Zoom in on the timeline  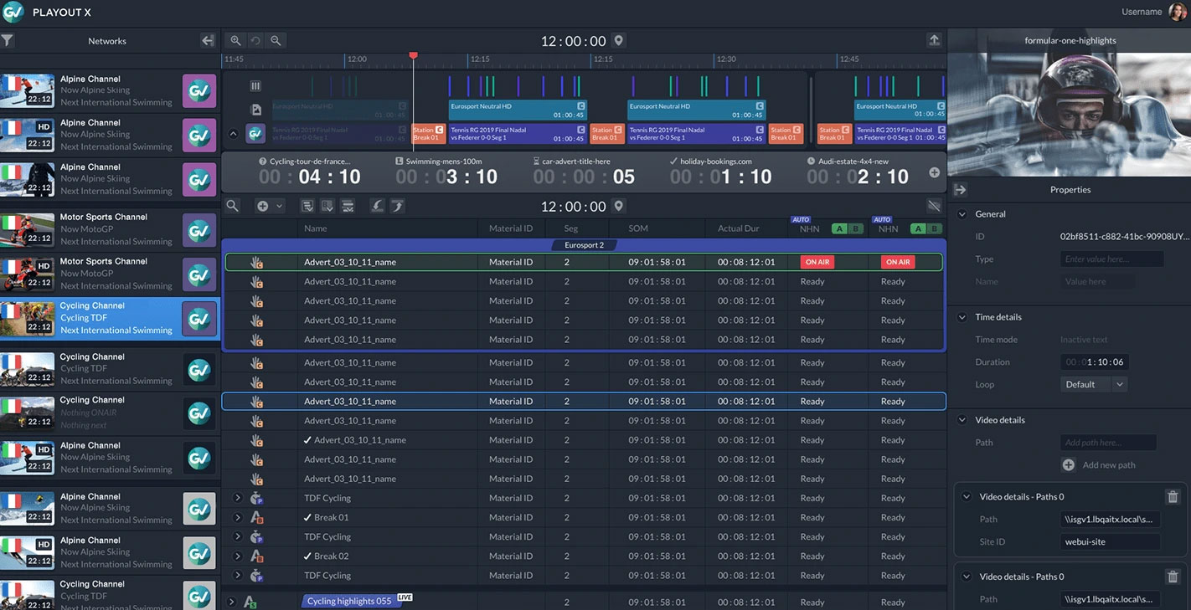[x=236, y=40]
